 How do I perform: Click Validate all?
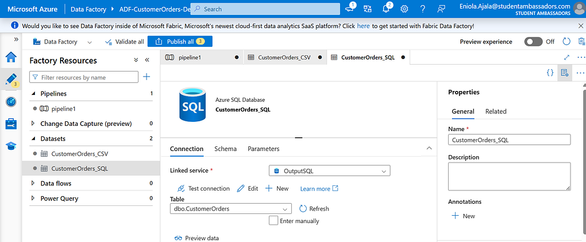click(x=124, y=41)
